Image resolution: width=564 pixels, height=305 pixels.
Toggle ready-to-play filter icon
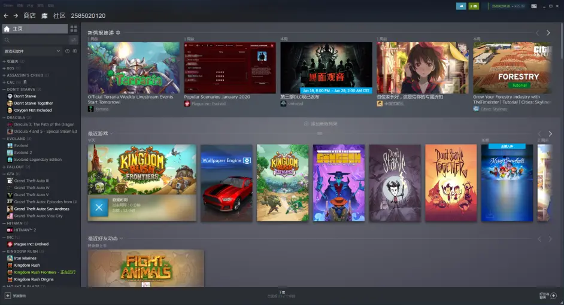(75, 51)
